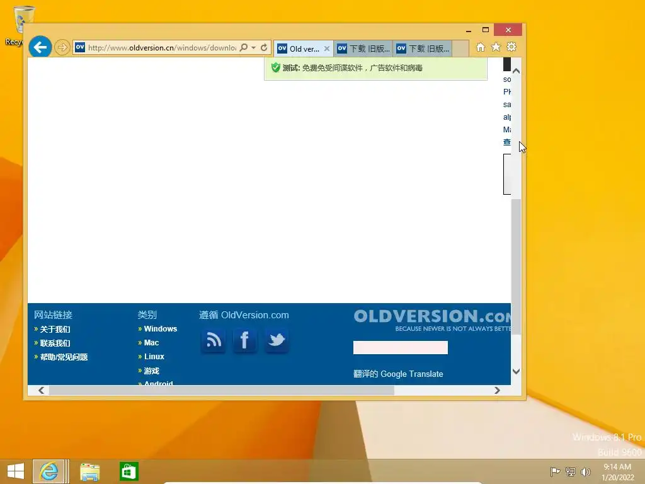Switch to the third '下载 旧版...' tab
Viewport: 645px width, 484px height.
(423, 49)
